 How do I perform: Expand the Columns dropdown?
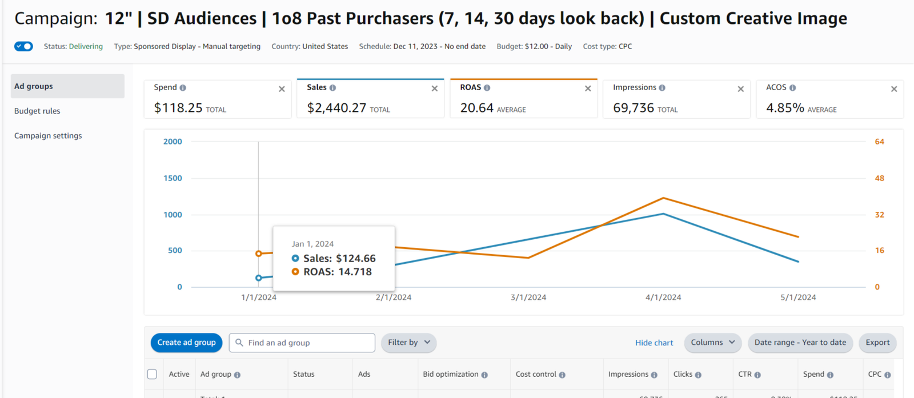click(712, 343)
